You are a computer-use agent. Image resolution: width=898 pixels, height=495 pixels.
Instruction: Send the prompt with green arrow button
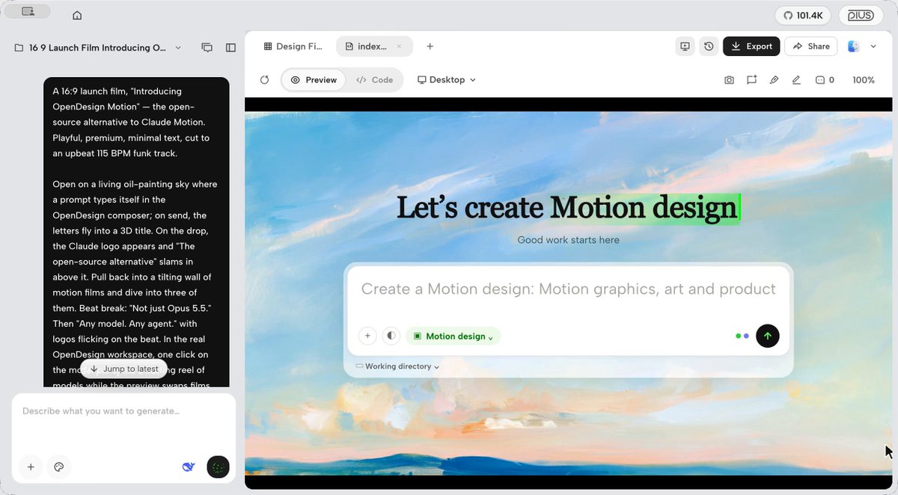point(767,336)
